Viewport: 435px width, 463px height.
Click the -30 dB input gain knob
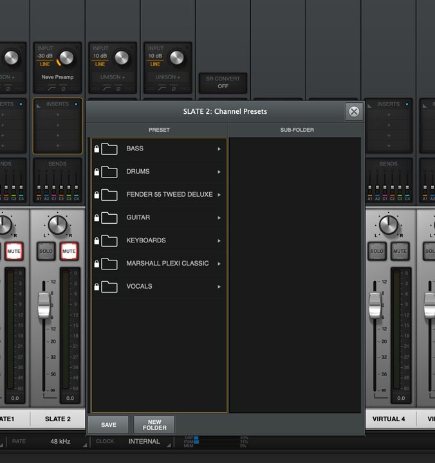[x=66, y=58]
